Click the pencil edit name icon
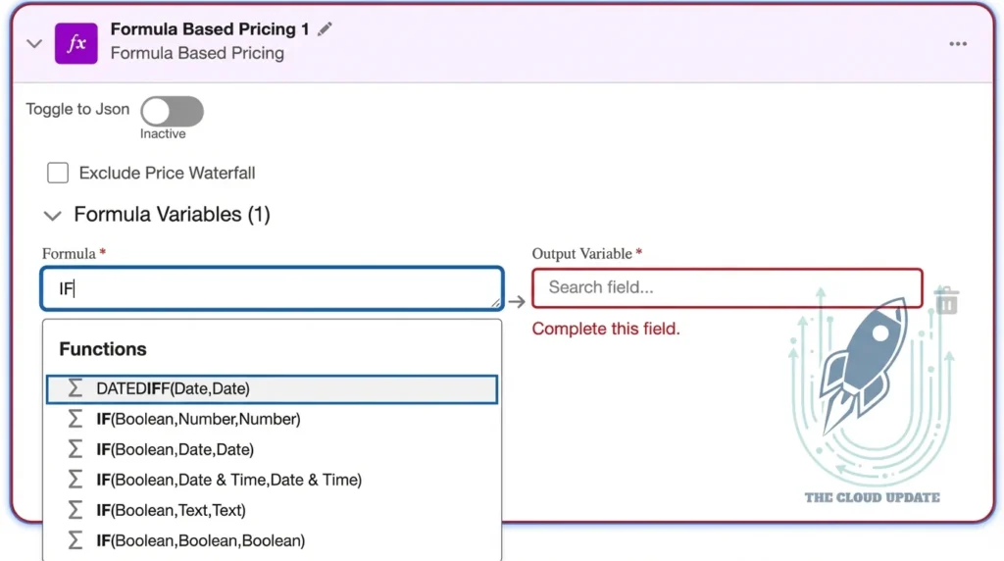This screenshot has height=561, width=1004. pos(326,29)
